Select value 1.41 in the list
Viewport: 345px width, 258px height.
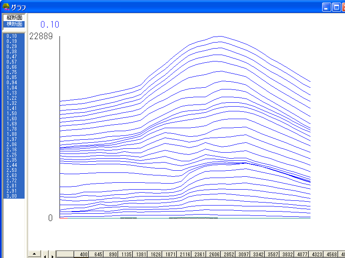tap(14, 108)
